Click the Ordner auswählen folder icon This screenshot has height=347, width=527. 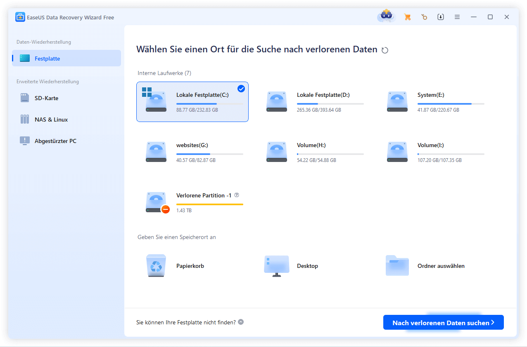(397, 265)
